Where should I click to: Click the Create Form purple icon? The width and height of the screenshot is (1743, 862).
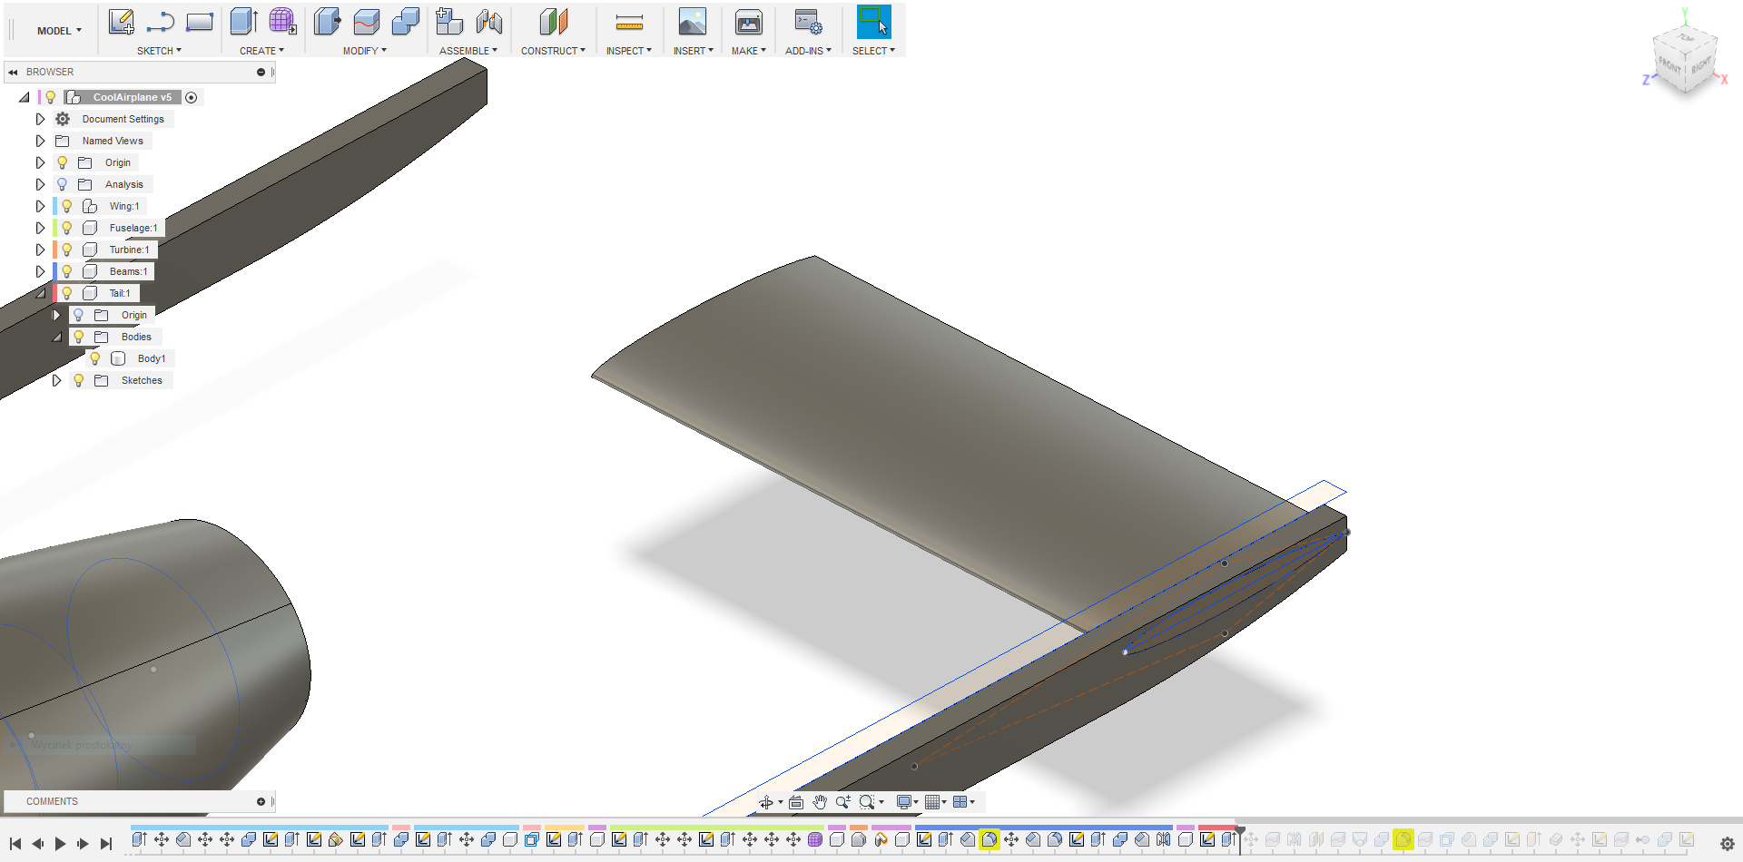(283, 22)
